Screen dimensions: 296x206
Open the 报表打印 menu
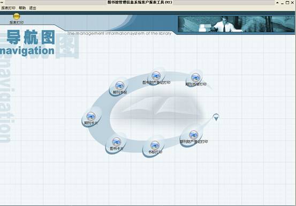[9, 8]
